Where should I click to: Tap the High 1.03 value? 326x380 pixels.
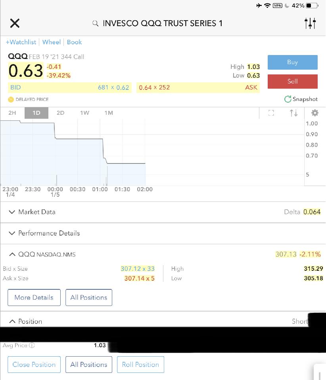click(x=253, y=66)
